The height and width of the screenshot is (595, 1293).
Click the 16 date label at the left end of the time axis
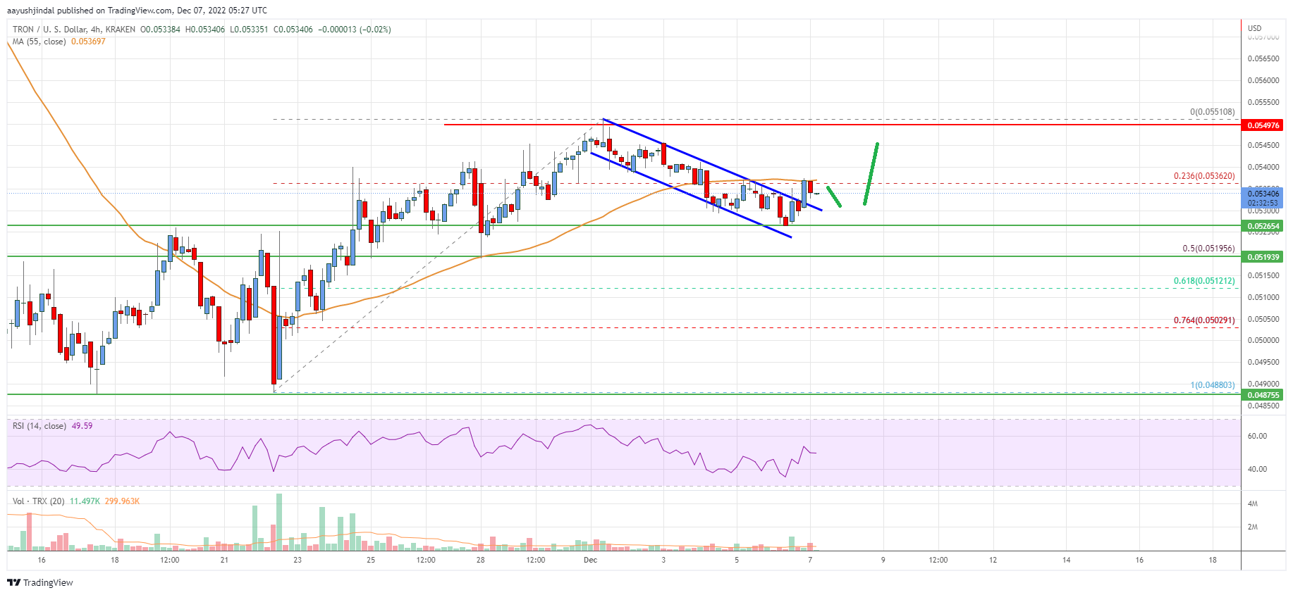pyautogui.click(x=42, y=560)
